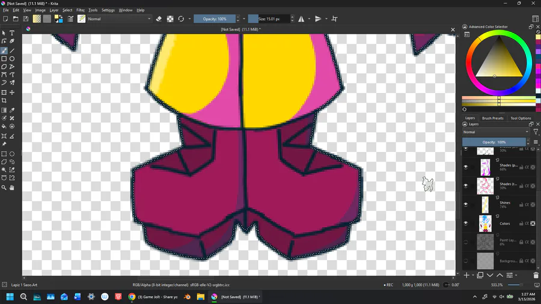Select the Rectangular Selection tool

(4, 154)
